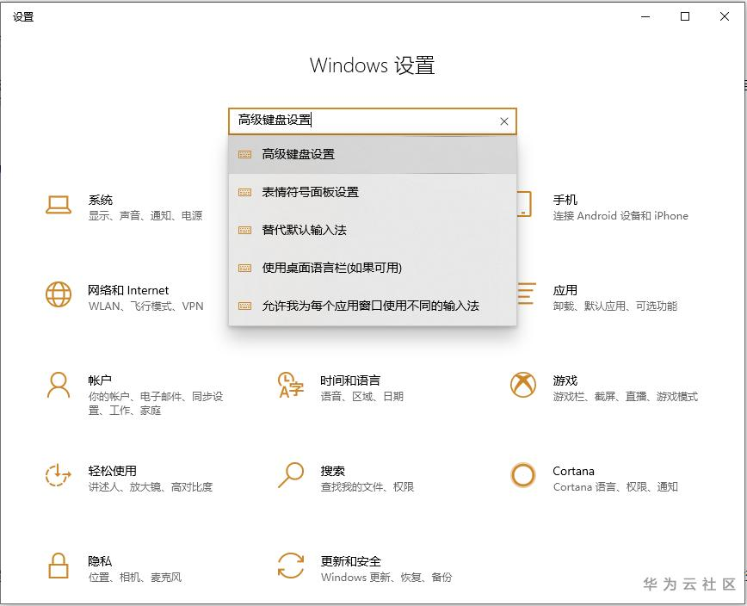Select the 高级键盘设置 search suggestion
Viewport: 747px width, 606px height.
[x=373, y=154]
